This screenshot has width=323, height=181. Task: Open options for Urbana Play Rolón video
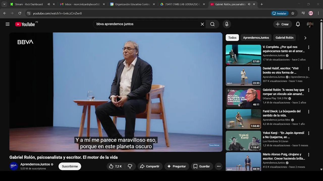pos(308,90)
